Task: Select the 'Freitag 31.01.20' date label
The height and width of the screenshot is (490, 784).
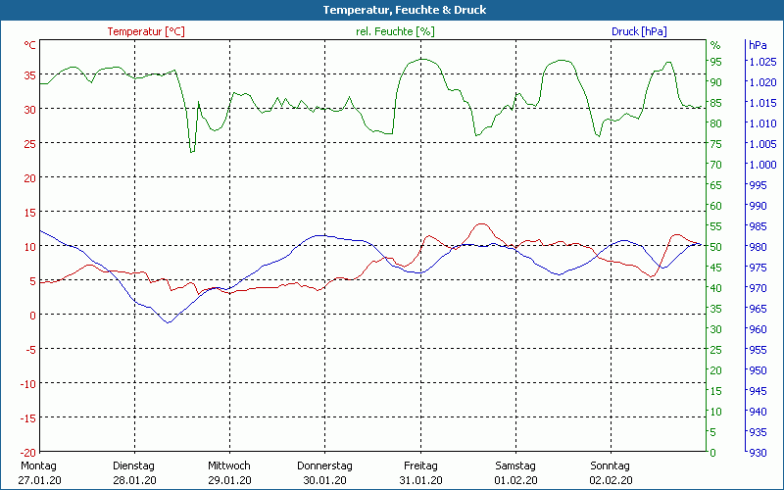Action: pos(420,472)
